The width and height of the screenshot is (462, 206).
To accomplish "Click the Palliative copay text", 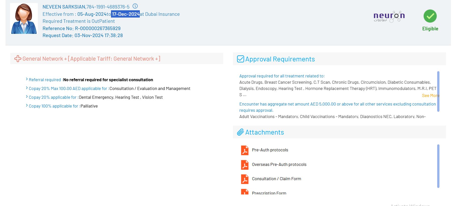I will 89,106.
